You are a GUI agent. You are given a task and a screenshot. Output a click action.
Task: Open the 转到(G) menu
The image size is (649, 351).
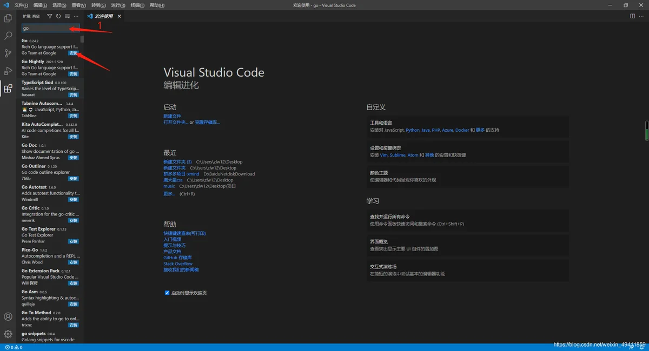pos(98,5)
